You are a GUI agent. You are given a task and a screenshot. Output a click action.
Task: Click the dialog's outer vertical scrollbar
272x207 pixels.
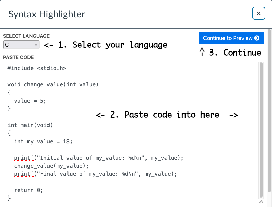pyautogui.click(x=269, y=111)
